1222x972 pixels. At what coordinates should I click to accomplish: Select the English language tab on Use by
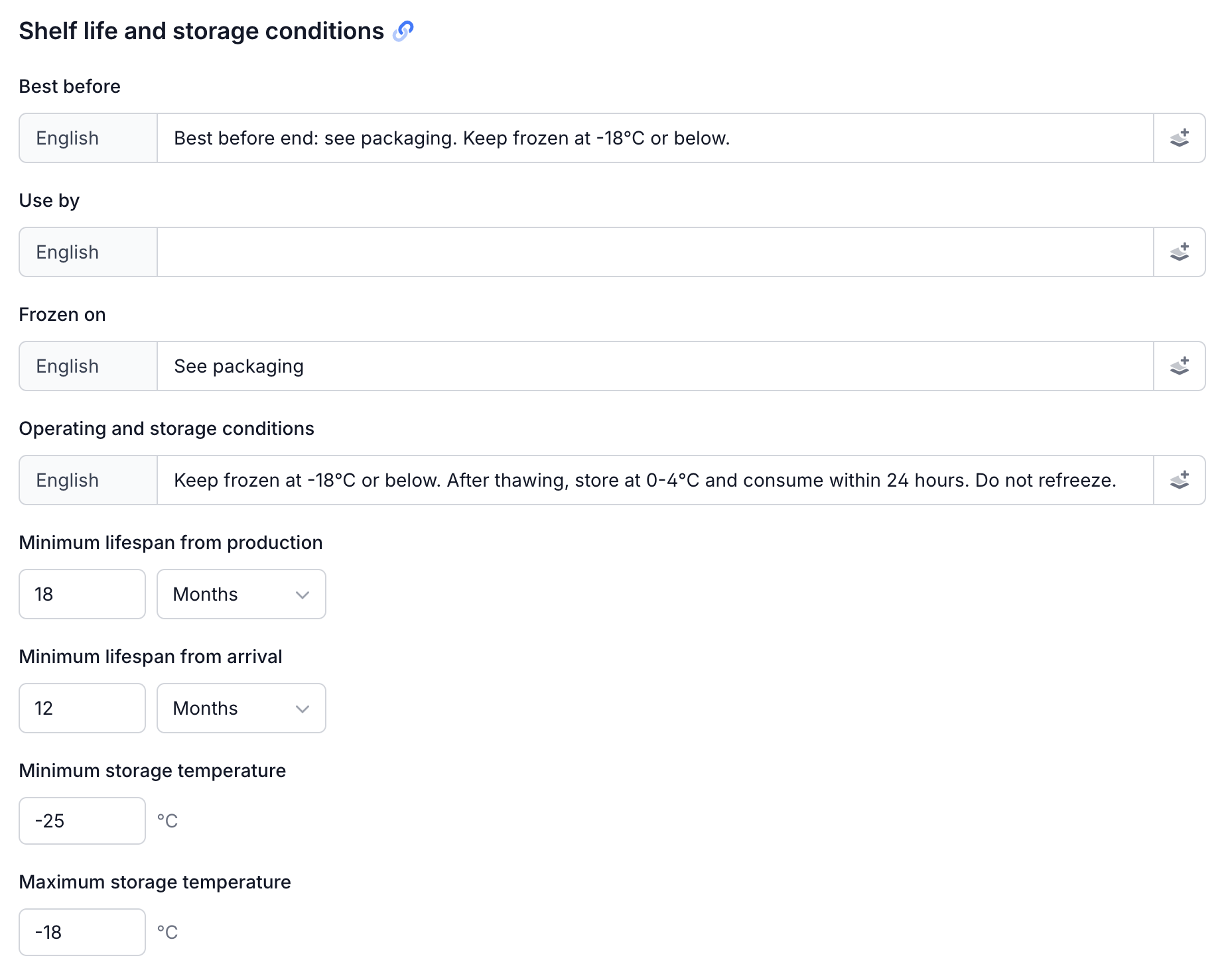pyautogui.click(x=87, y=251)
